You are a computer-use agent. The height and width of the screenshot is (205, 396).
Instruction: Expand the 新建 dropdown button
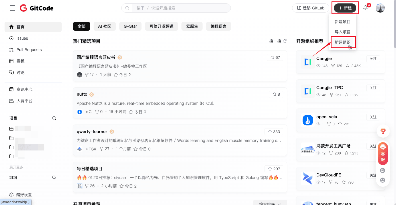click(345, 8)
